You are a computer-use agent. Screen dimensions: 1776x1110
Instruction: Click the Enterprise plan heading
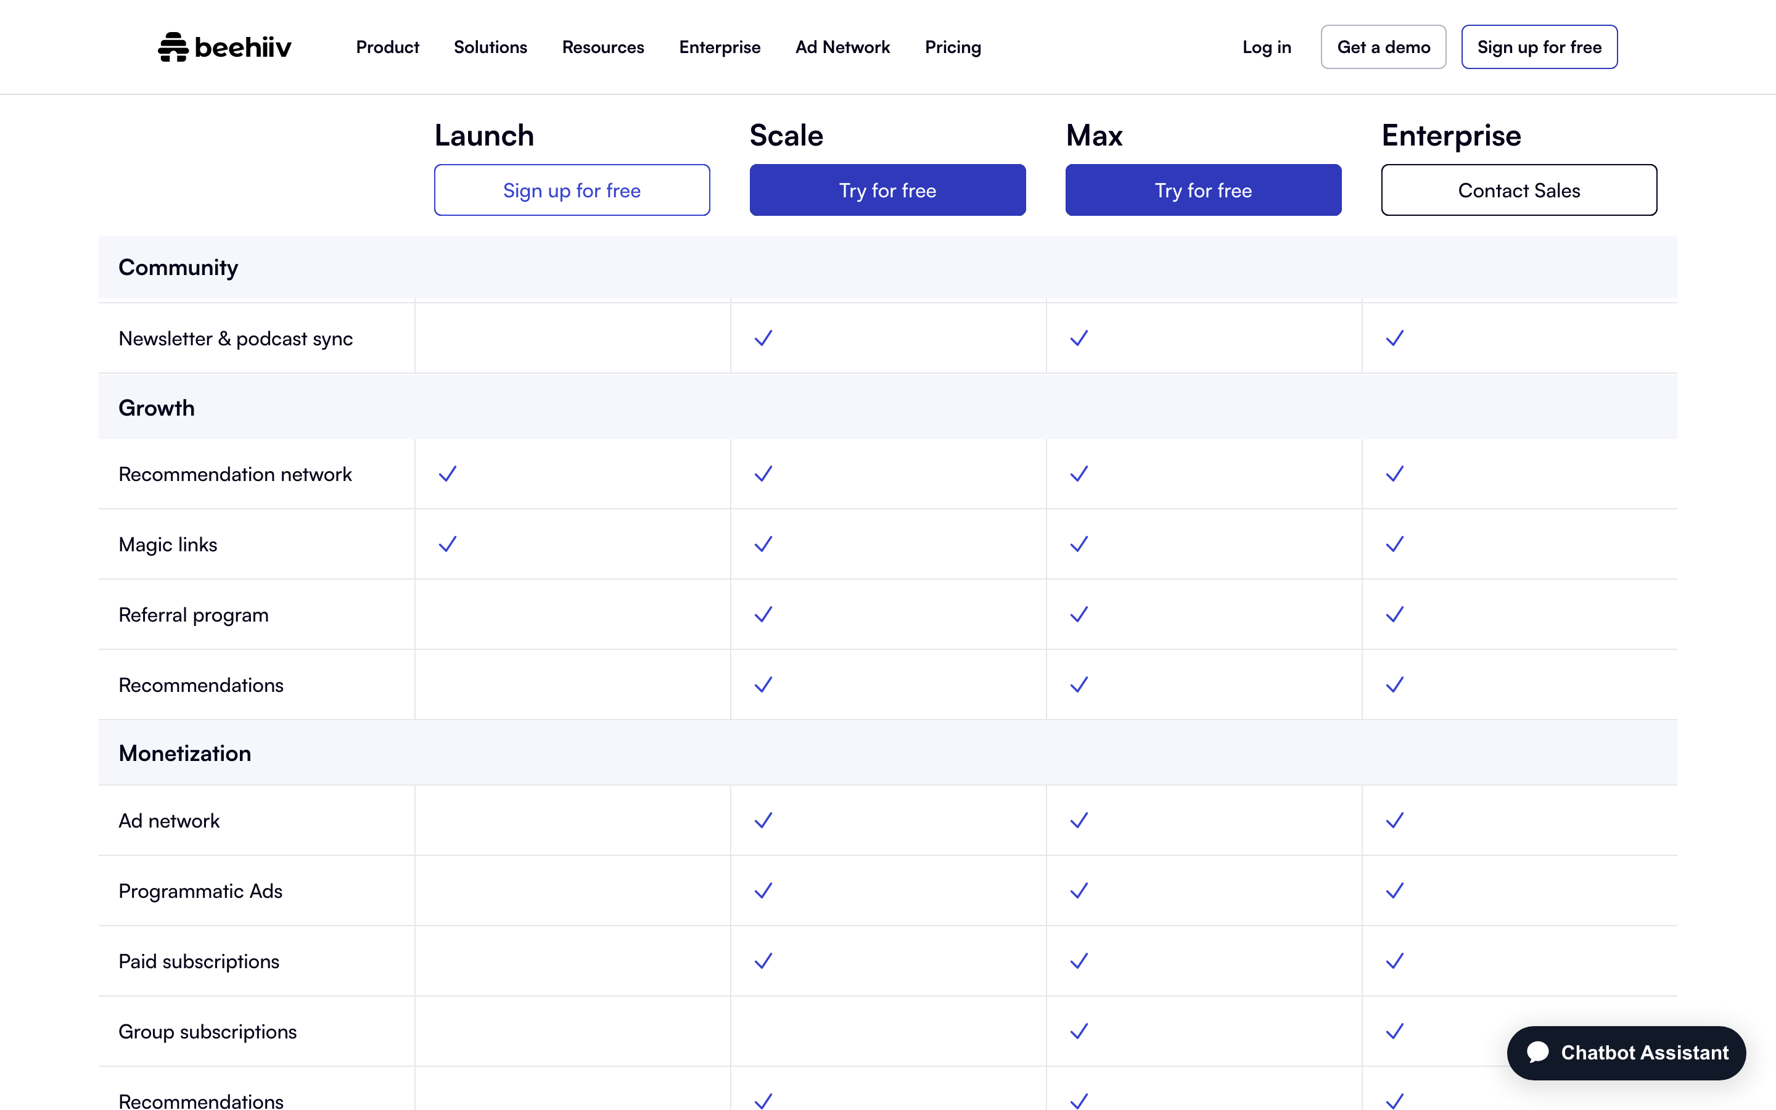click(x=1451, y=136)
